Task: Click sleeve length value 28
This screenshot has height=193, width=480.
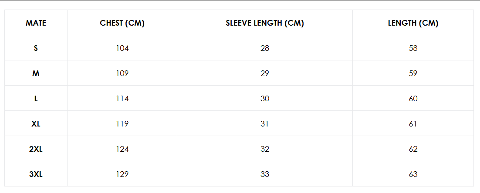Action: tap(265, 48)
